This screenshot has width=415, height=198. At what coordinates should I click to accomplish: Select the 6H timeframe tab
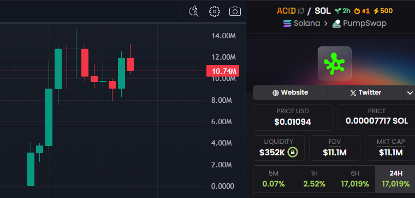tap(355, 179)
